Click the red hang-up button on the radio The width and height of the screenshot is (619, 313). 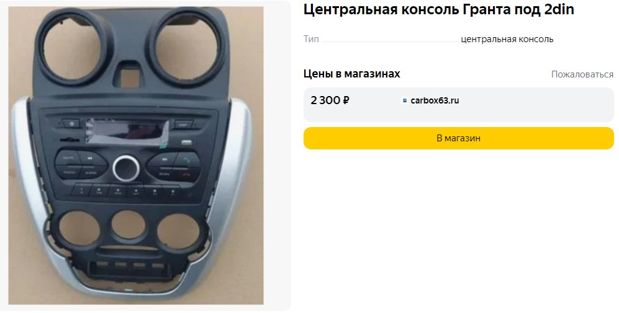pyautogui.click(x=187, y=174)
